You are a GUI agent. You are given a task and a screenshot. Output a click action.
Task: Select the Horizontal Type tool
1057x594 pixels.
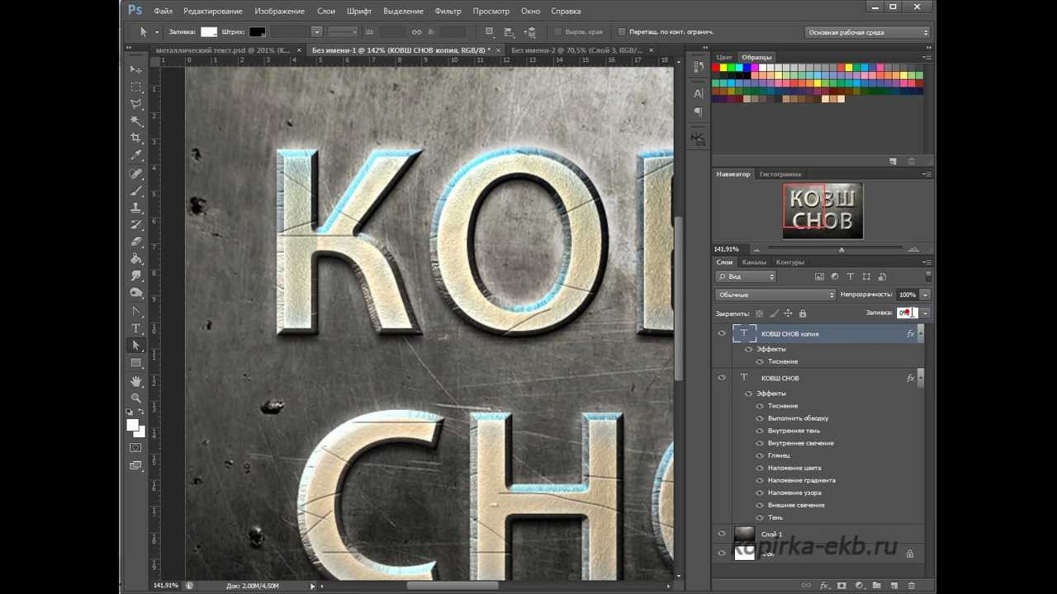136,328
